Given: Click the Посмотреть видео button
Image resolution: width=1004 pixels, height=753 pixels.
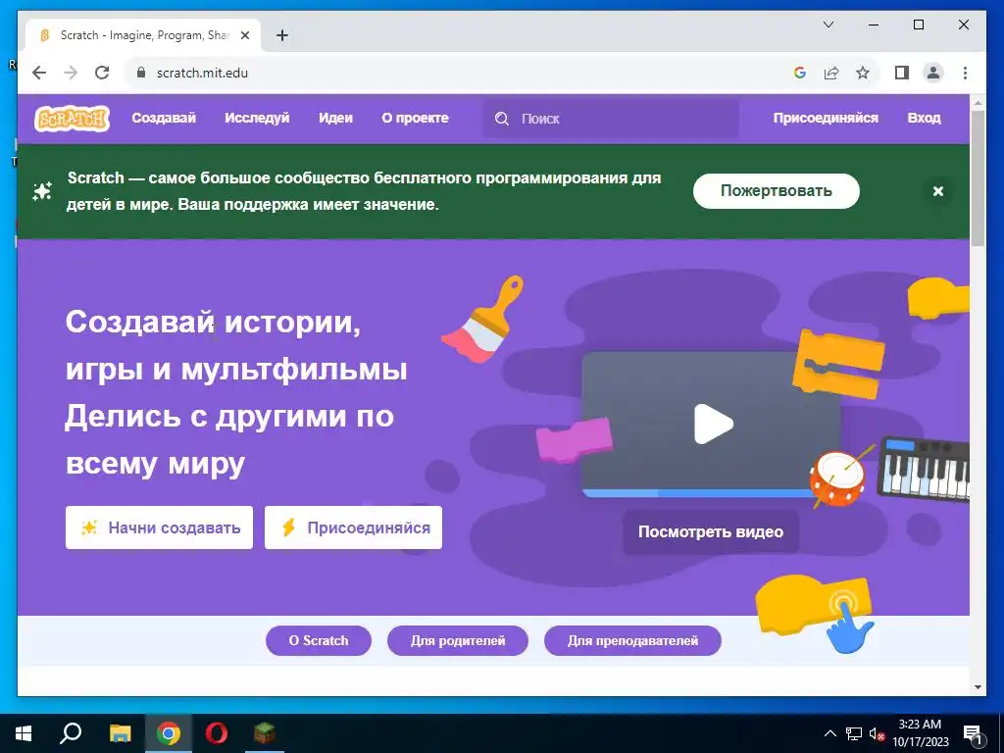Looking at the screenshot, I should click(711, 531).
